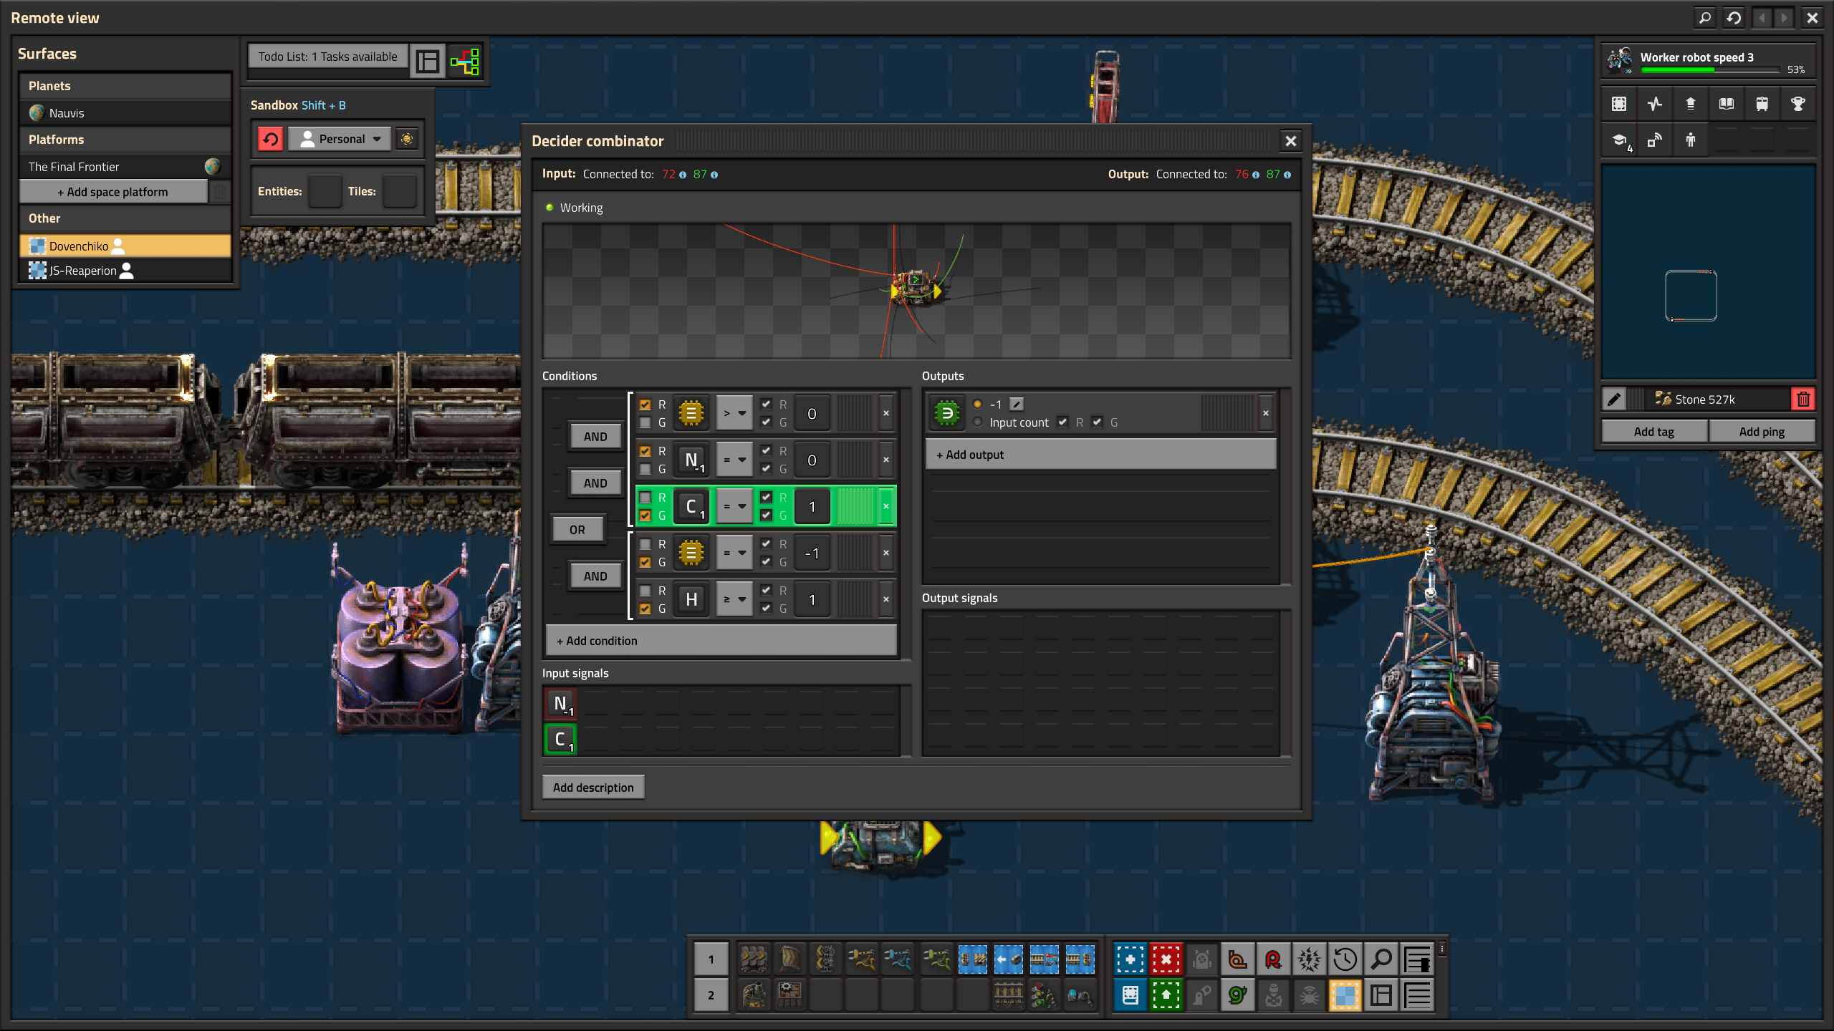Image resolution: width=1834 pixels, height=1031 pixels.
Task: Open the blueprint book shortcut
Action: pyautogui.click(x=1130, y=995)
